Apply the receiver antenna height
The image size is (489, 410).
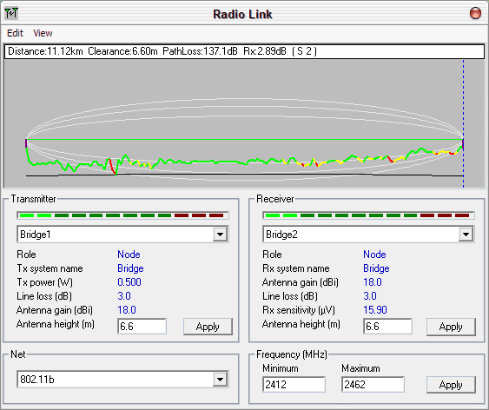coord(451,327)
